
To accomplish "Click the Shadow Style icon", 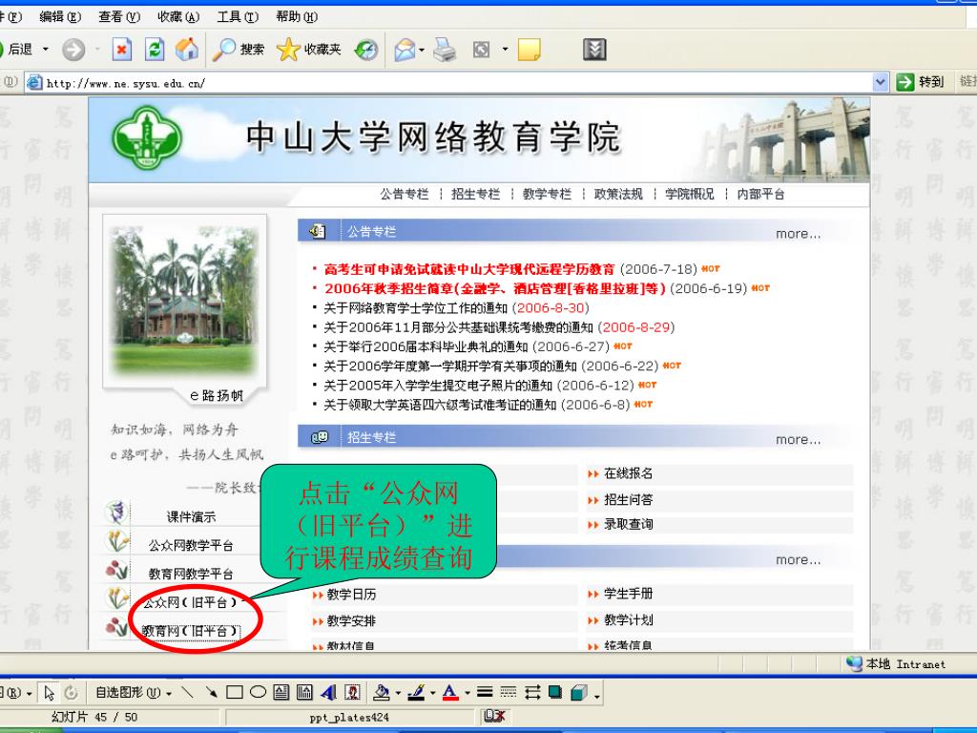I will (555, 692).
